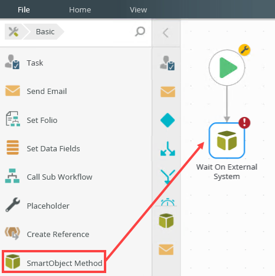Click the Timer icon in favorites bar
Viewport: 275px width, 276px height.
168,202
